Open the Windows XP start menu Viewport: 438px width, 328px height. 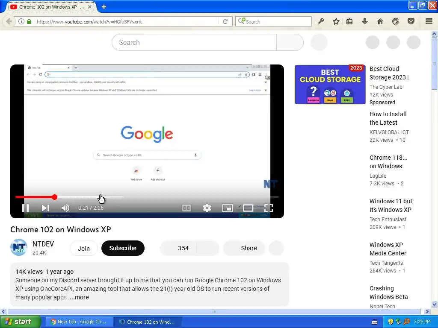tap(20, 322)
